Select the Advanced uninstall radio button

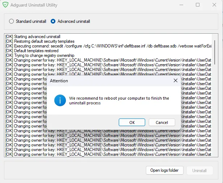(x=53, y=21)
